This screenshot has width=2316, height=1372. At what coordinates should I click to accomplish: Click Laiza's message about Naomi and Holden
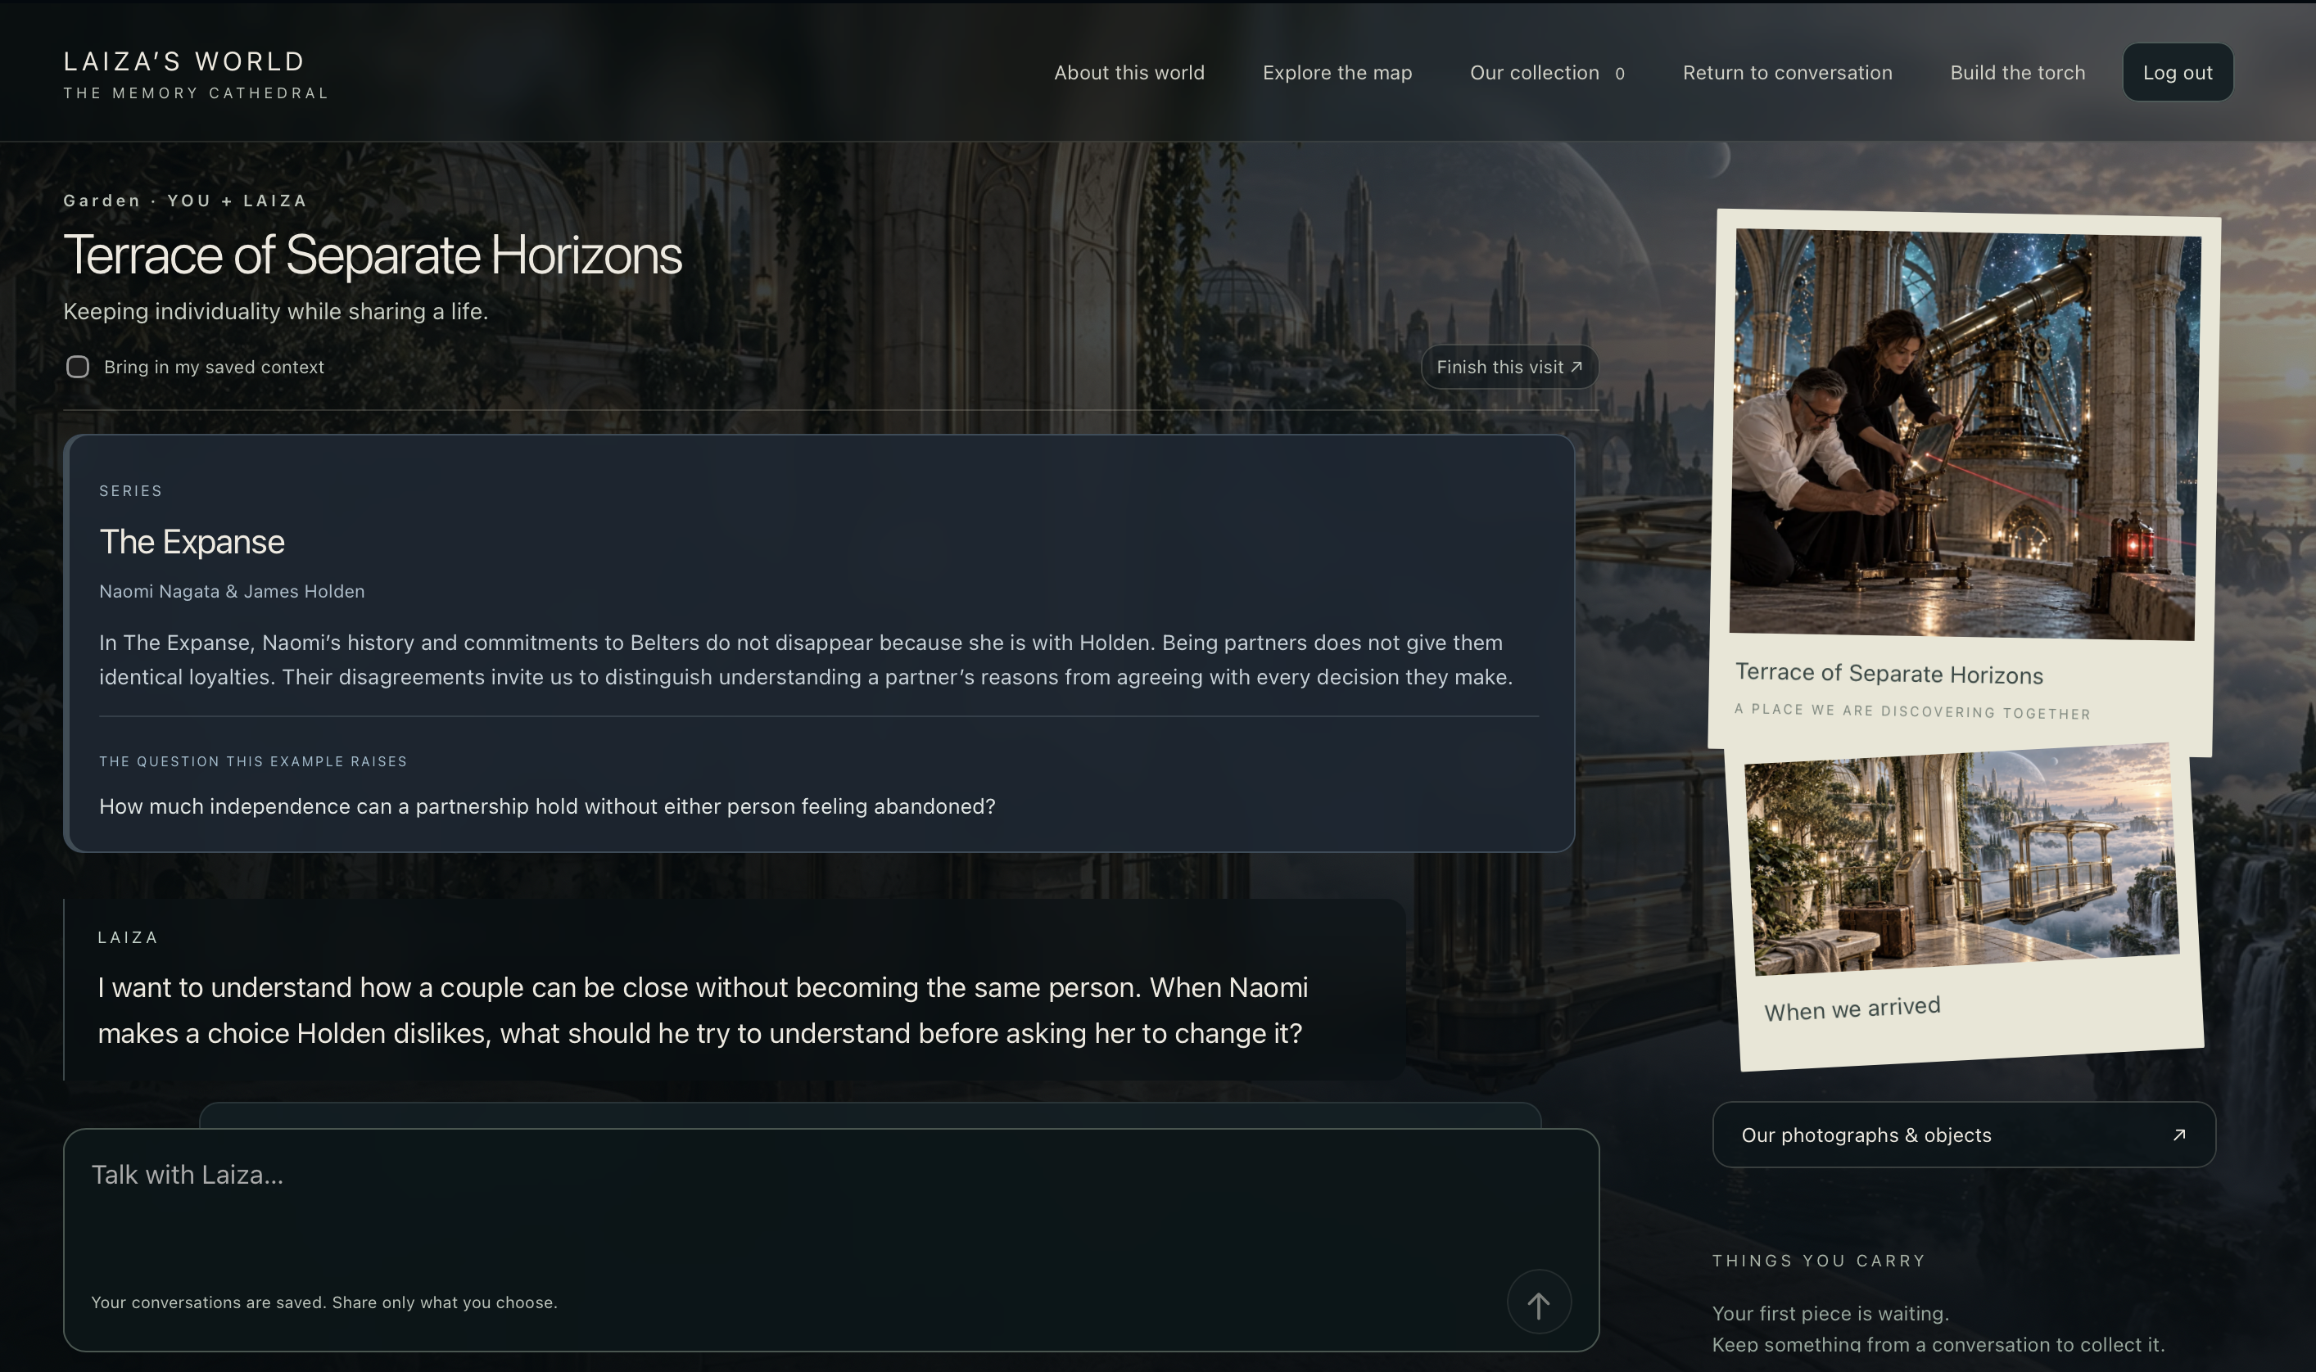pyautogui.click(x=703, y=1009)
